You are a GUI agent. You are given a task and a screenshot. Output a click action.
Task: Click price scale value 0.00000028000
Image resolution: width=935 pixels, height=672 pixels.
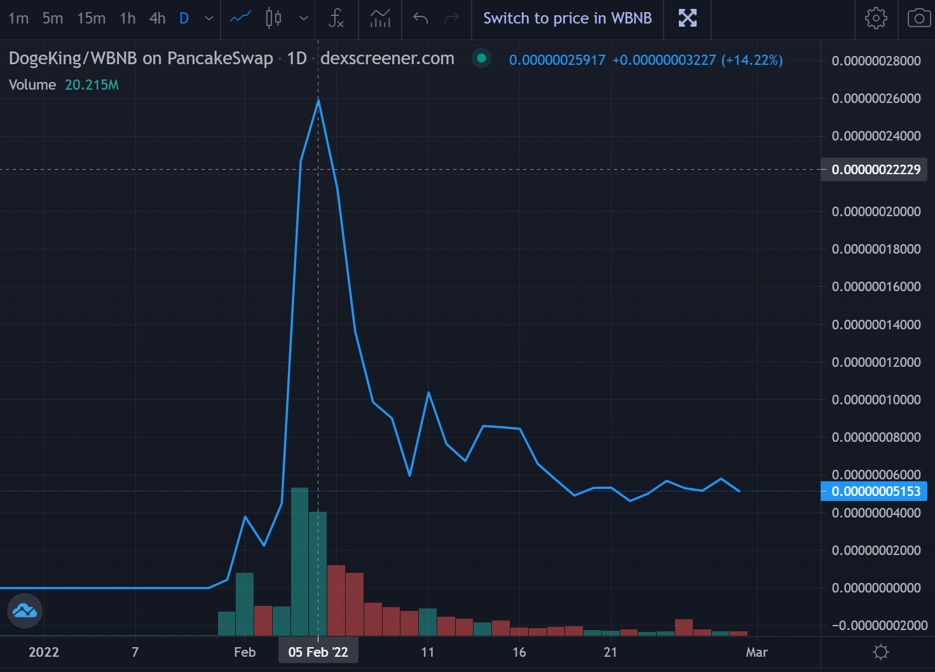click(876, 61)
